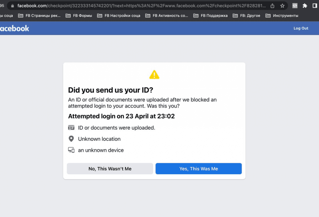Select Yes, This Was Me
The height and width of the screenshot is (217, 319).
198,169
